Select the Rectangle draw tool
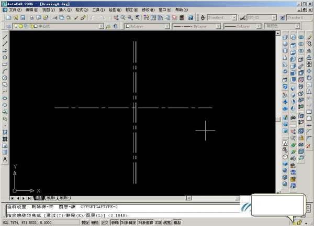The width and height of the screenshot is (314, 226). tap(5, 64)
